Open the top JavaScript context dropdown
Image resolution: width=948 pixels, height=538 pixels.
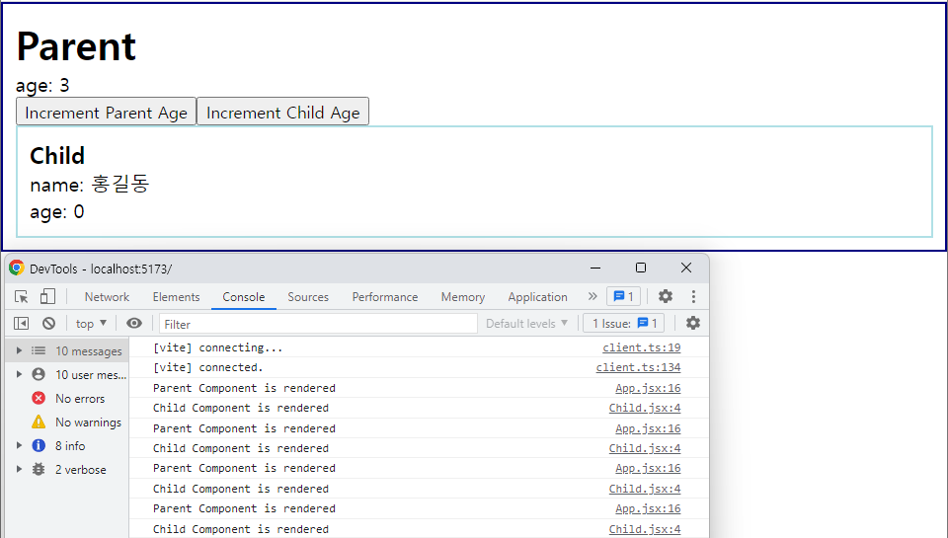coord(91,324)
